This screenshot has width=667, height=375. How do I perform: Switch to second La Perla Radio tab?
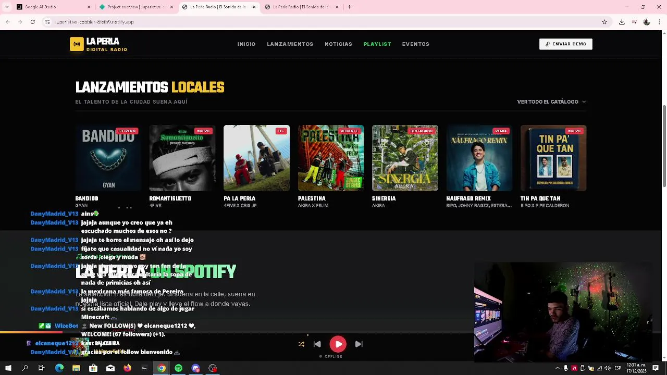302,7
